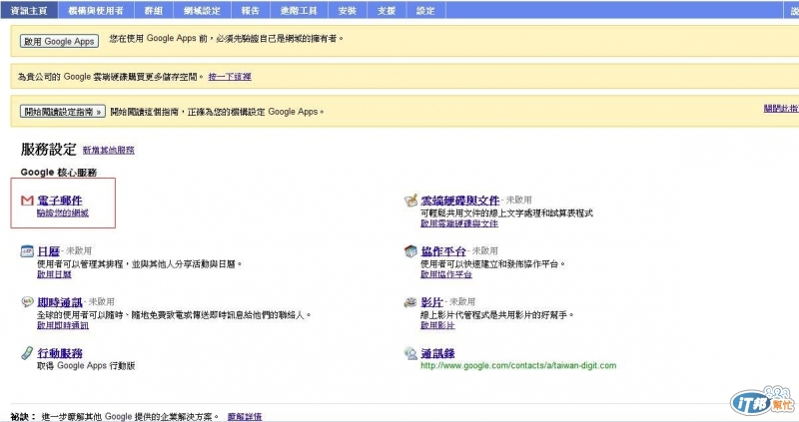Open the 影片 service link
The height and width of the screenshot is (422, 799).
pyautogui.click(x=432, y=302)
